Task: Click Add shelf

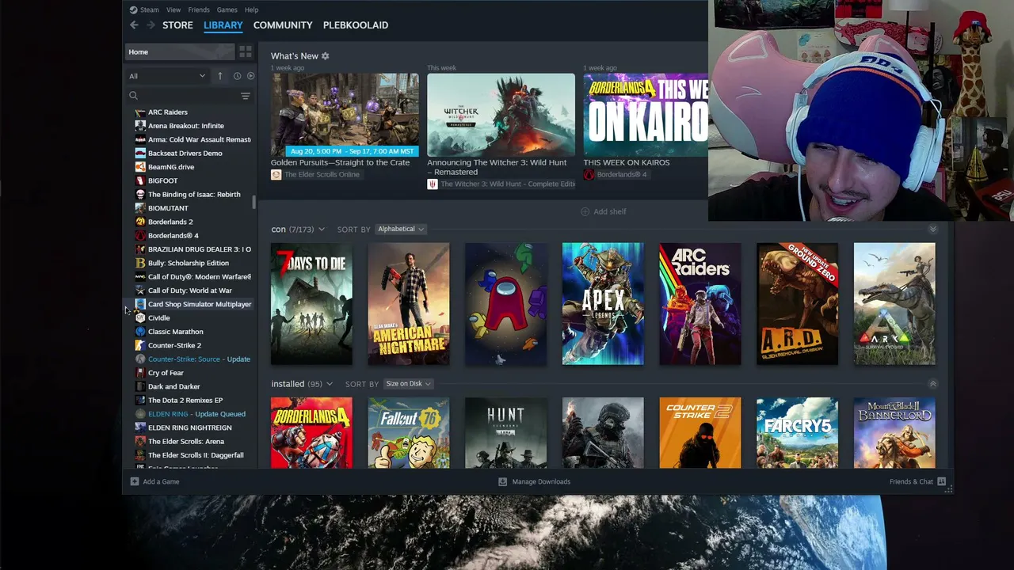Action: 604,211
